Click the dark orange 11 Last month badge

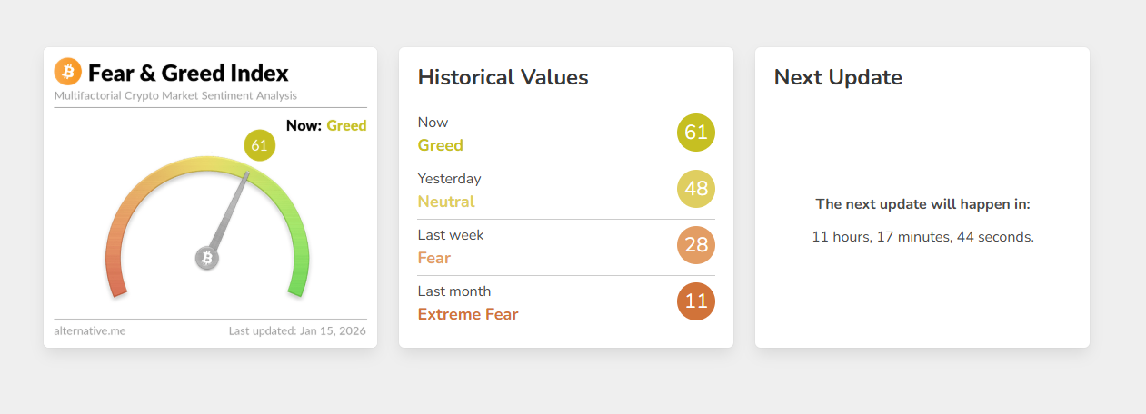pos(696,301)
